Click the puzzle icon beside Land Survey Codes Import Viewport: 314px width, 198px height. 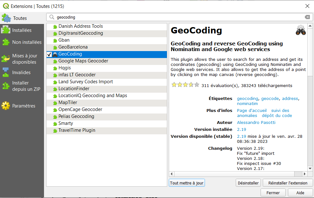click(x=55, y=82)
